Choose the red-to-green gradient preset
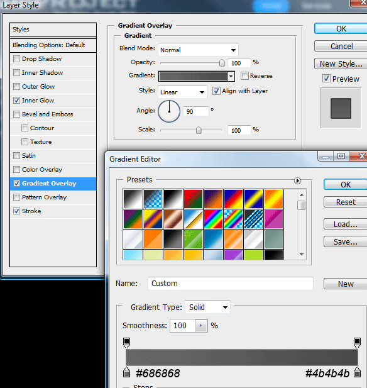Image resolution: width=367 pixels, height=388 pixels. coord(193,199)
